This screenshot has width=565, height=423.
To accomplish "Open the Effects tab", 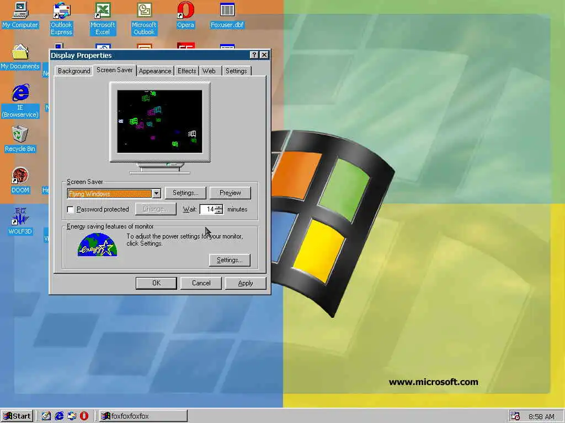I will [x=186, y=71].
